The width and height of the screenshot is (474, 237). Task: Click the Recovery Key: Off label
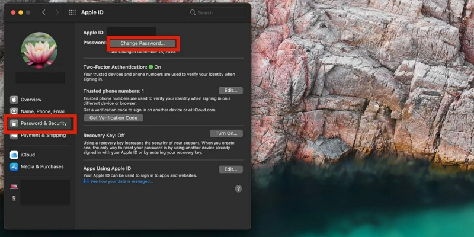pyautogui.click(x=104, y=136)
